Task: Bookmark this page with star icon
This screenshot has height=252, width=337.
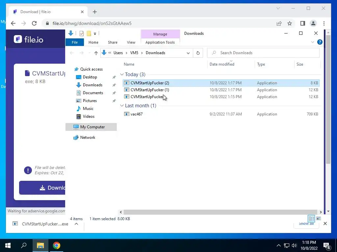Action: pyautogui.click(x=290, y=23)
